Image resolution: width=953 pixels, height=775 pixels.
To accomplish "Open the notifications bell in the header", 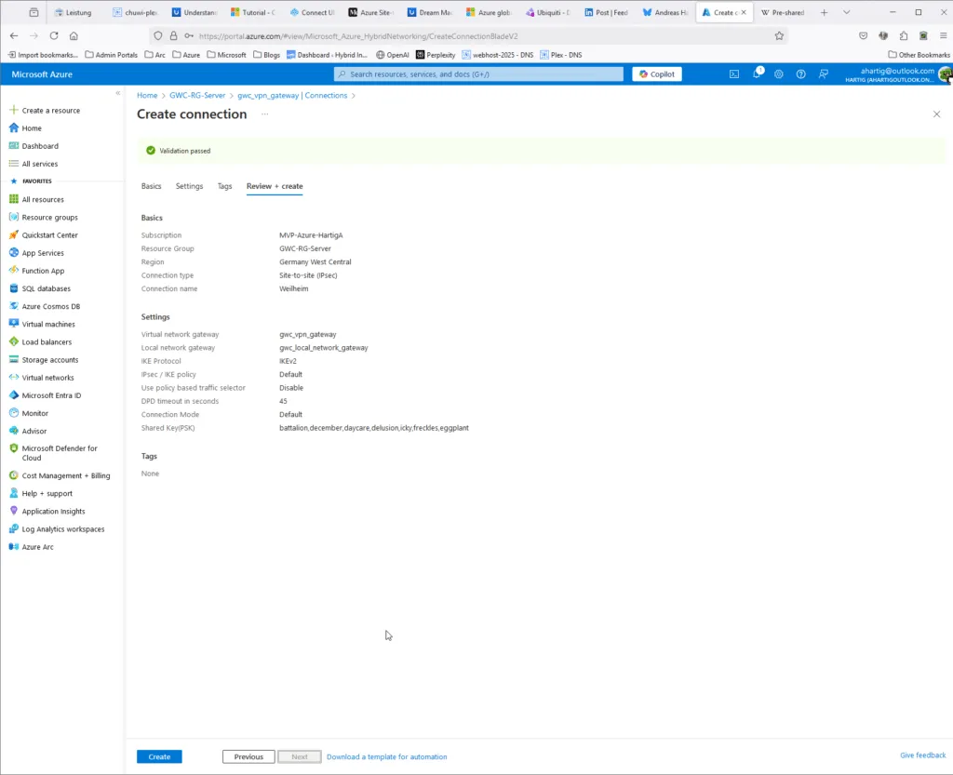I will tap(757, 73).
